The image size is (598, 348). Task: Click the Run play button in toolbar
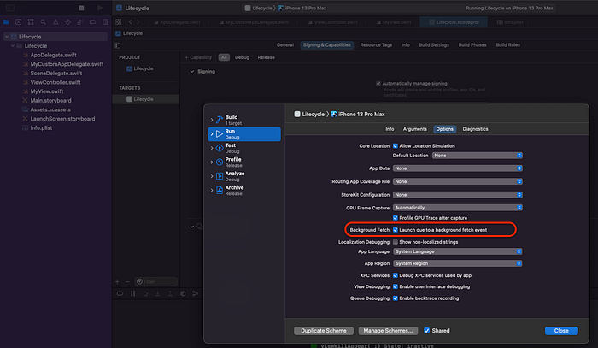click(100, 8)
